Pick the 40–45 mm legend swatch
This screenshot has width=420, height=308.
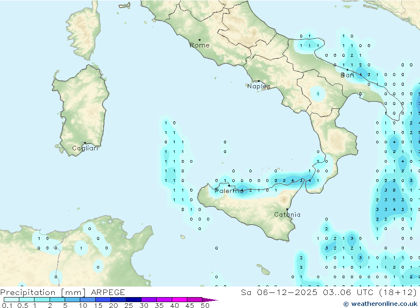tap(179, 300)
